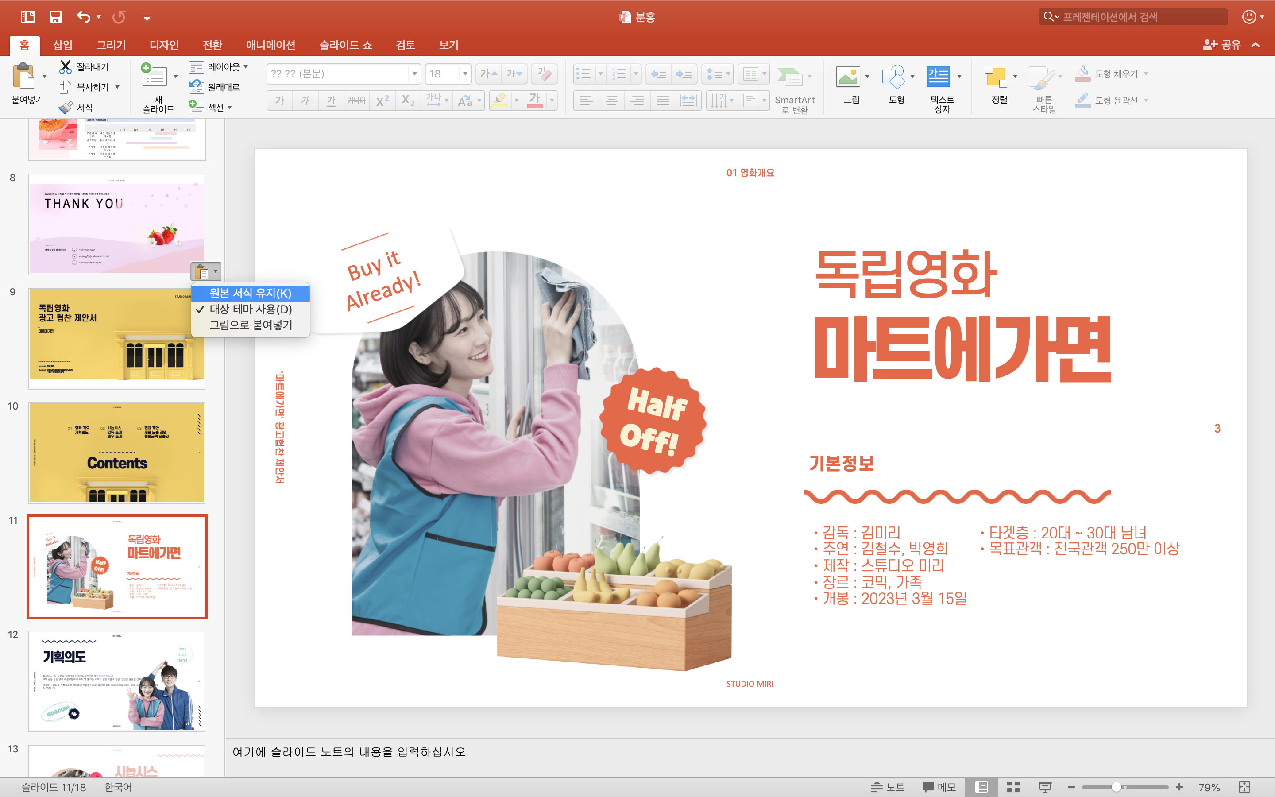Screen dimensions: 1275x797
Task: Open the font name combo box
Action: [x=343, y=74]
